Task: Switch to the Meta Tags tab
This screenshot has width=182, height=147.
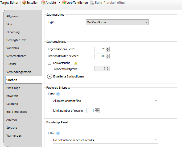Action: click(13, 88)
